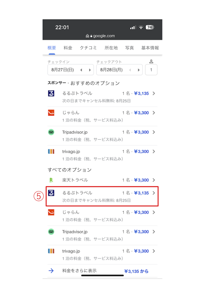Select sponsored Tripadvisor.jp ¥3,300 price
This screenshot has width=214, height=303.
(142, 132)
